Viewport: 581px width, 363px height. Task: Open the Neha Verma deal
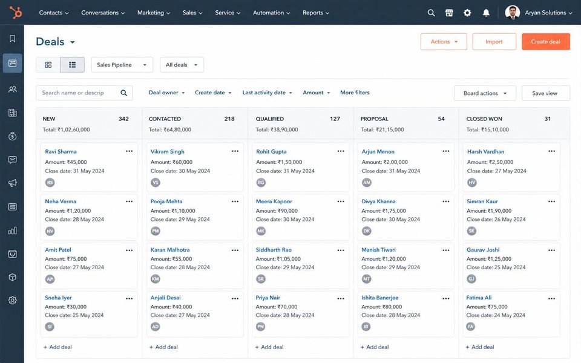pos(61,201)
